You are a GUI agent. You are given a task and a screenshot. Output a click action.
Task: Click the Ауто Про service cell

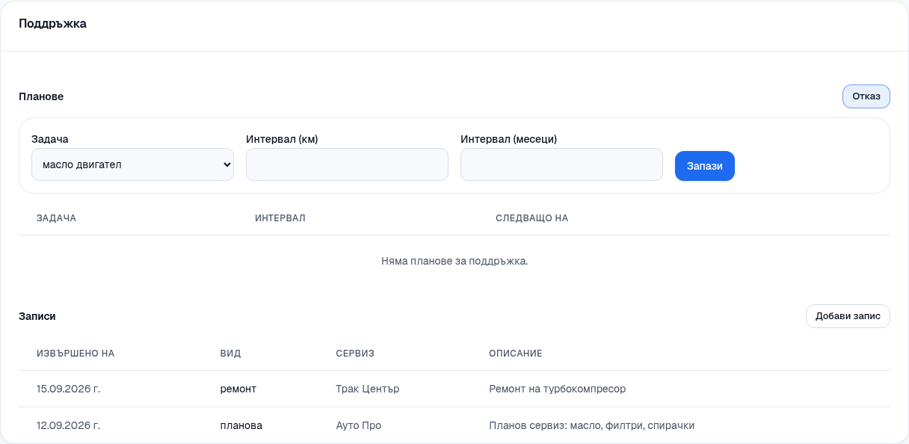(359, 425)
